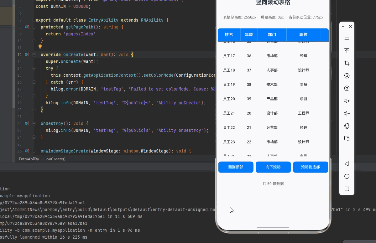Viewport: 376px width, 243px height.
Task: Collapse the catch block fold at line 16
Action: 34,82
